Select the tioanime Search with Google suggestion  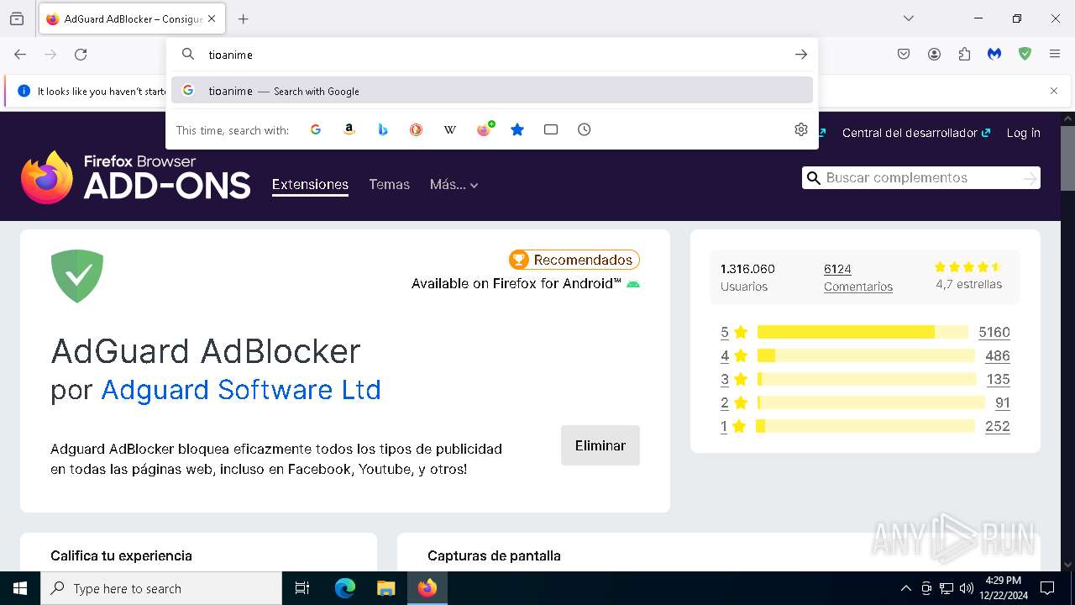coord(492,91)
